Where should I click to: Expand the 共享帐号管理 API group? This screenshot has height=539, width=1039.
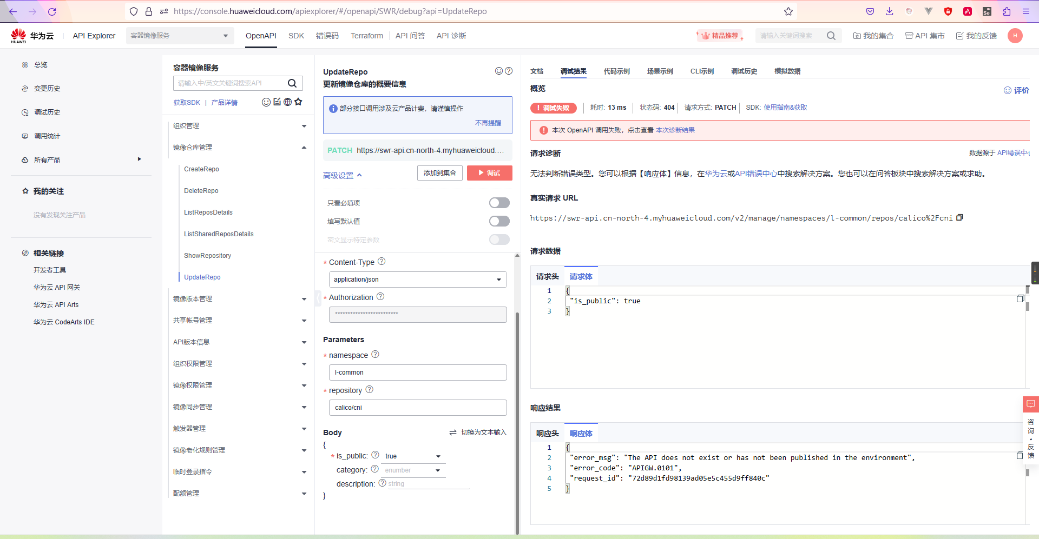click(304, 321)
